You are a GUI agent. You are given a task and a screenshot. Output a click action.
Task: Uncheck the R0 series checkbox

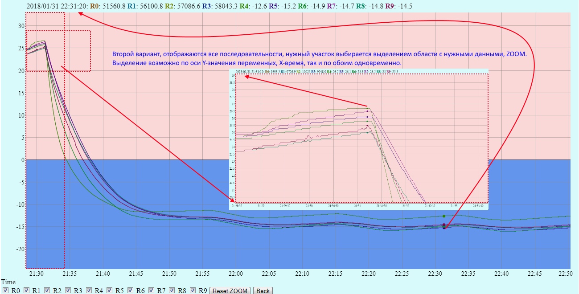[x=6, y=290]
